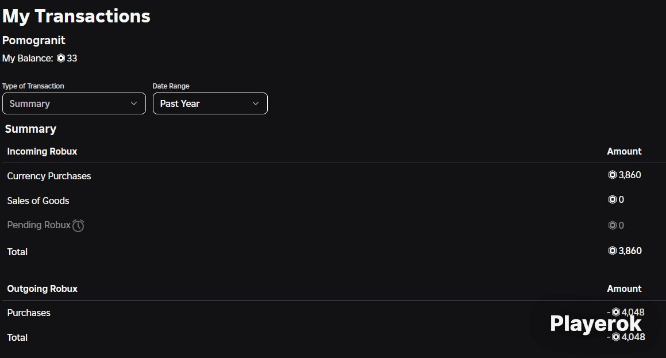Click the My Transactions page heading
This screenshot has width=666, height=358.
tap(76, 17)
